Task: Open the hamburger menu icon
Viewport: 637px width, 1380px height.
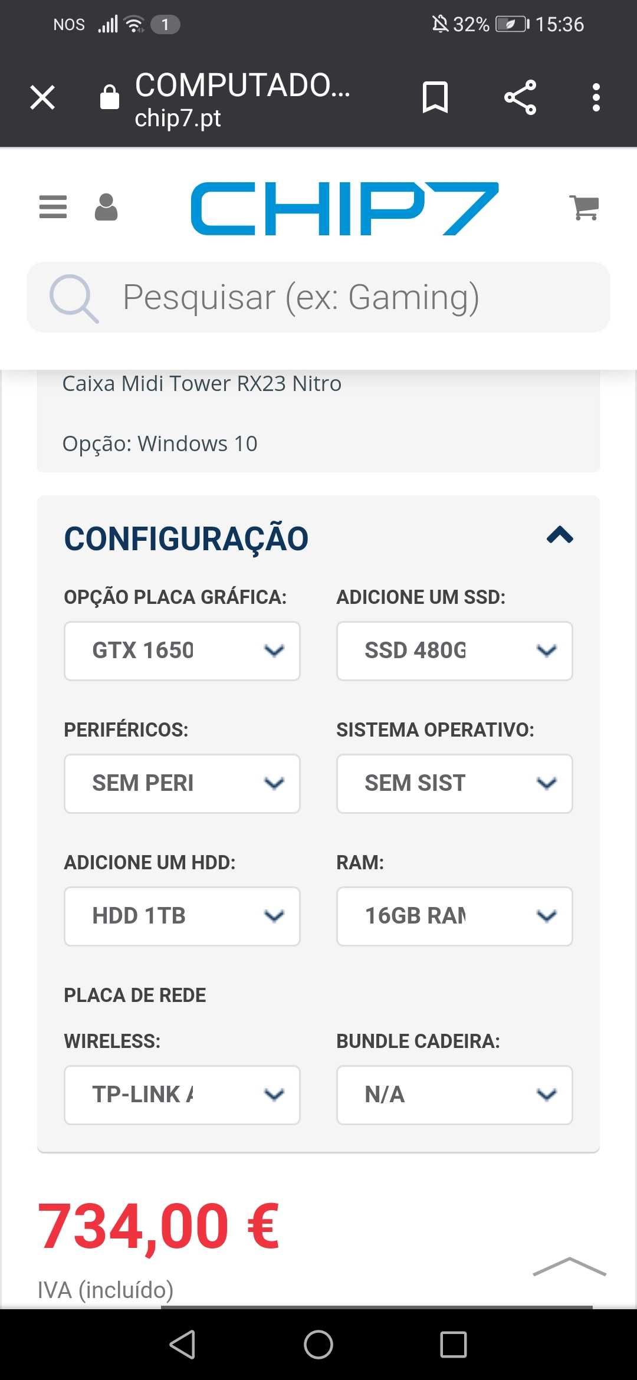Action: (x=53, y=207)
